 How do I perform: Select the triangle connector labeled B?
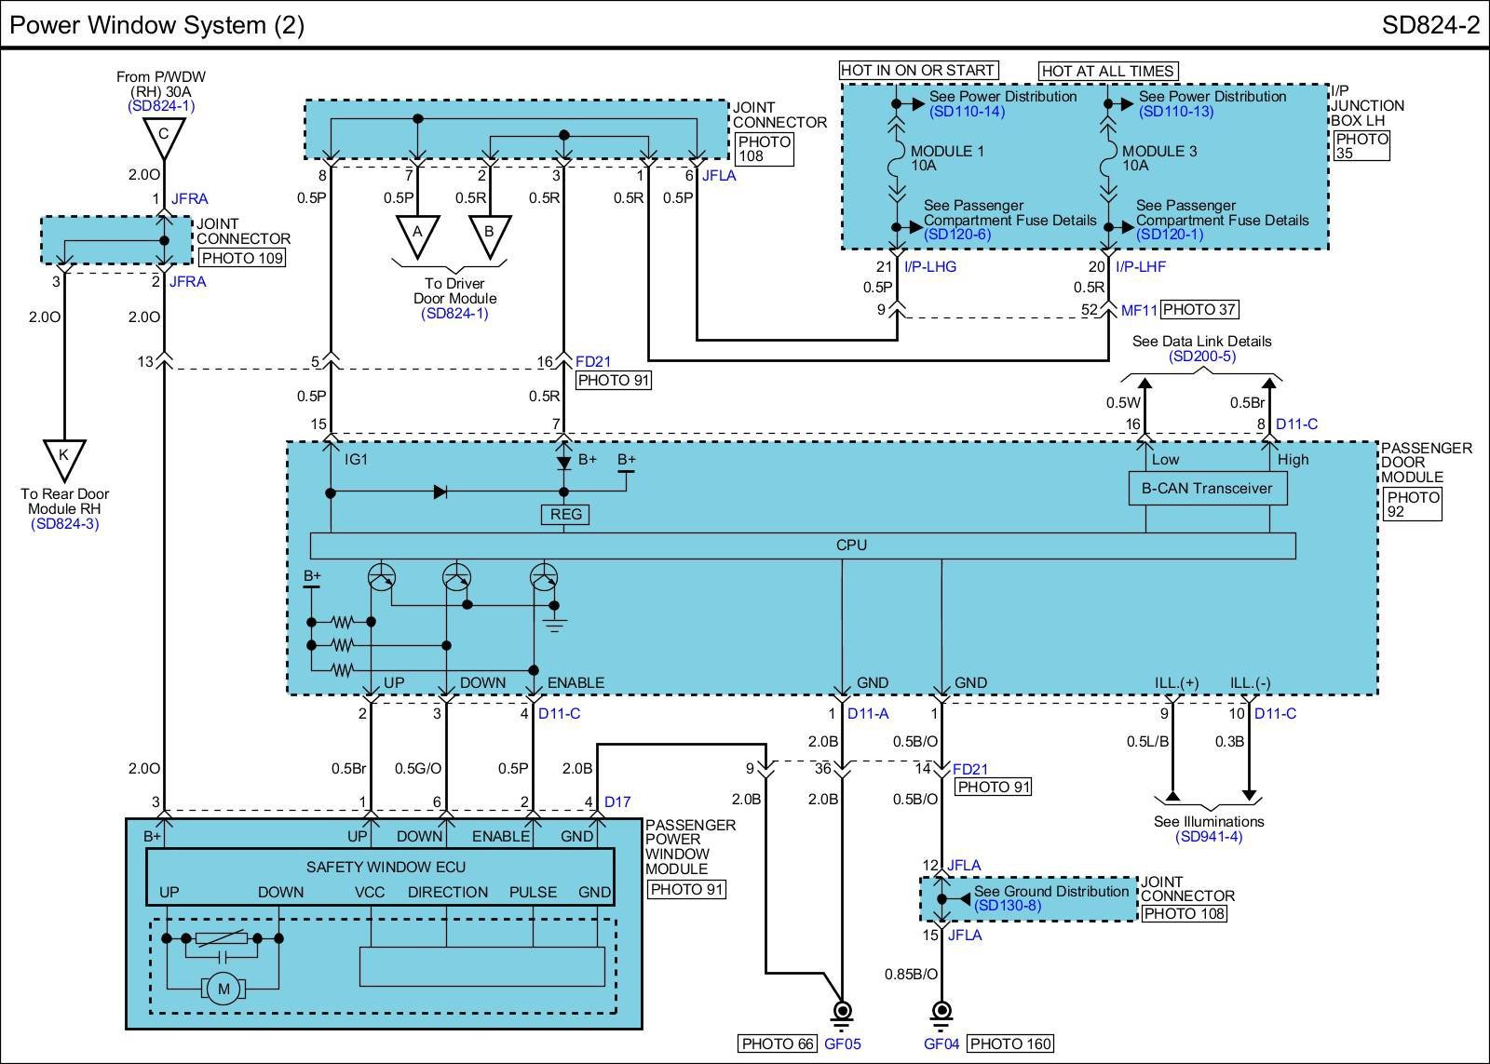coord(488,233)
